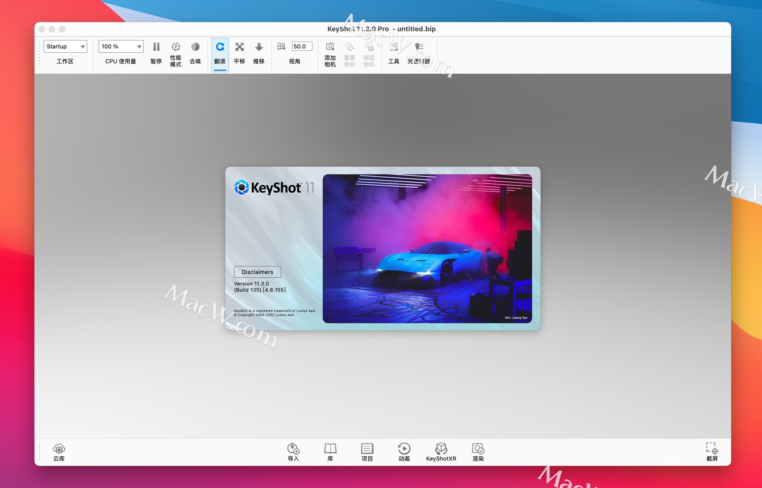
Task: Click the 工作区 workspace label
Action: point(65,61)
